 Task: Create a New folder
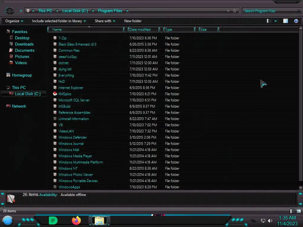(x=133, y=21)
